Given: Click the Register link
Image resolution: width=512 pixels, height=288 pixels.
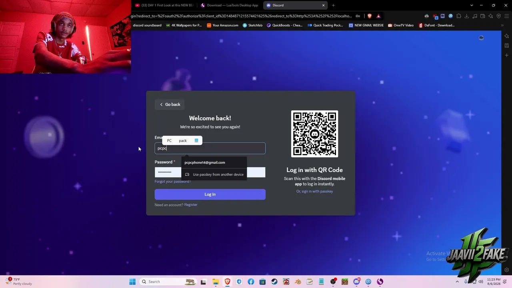Looking at the screenshot, I should 191,205.
